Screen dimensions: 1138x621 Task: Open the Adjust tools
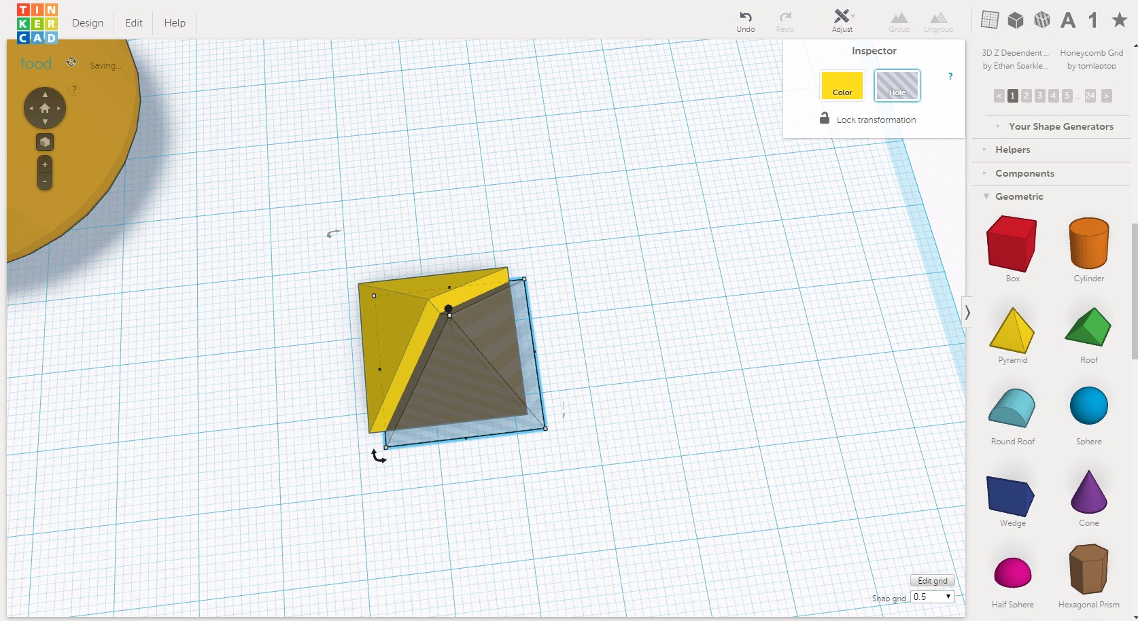[x=842, y=20]
